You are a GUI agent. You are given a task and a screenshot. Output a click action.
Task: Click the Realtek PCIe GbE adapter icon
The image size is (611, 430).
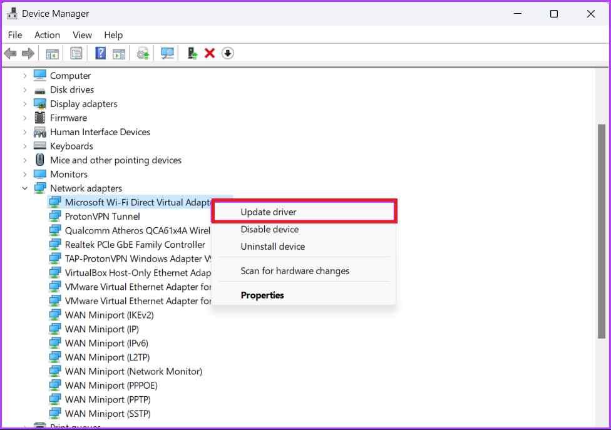click(x=55, y=244)
